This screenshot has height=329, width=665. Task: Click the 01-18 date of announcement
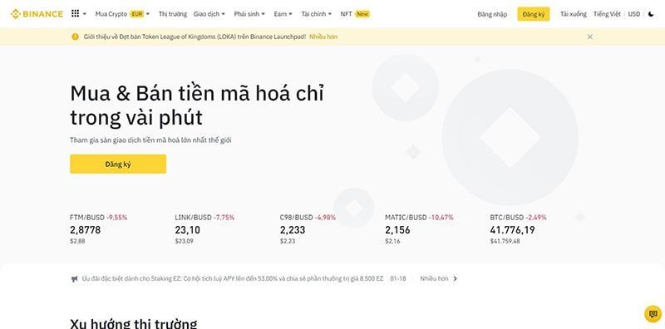[x=398, y=278]
